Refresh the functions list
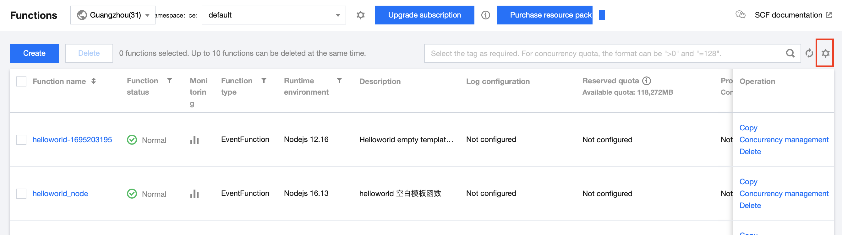 coord(809,53)
